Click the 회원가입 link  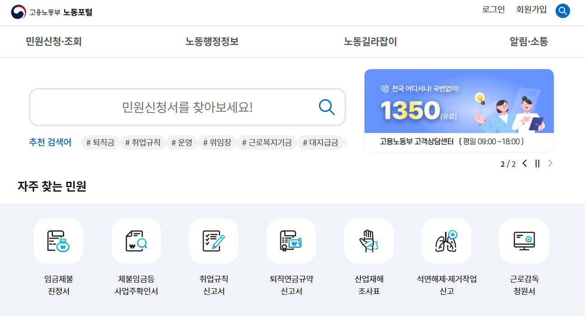[531, 9]
